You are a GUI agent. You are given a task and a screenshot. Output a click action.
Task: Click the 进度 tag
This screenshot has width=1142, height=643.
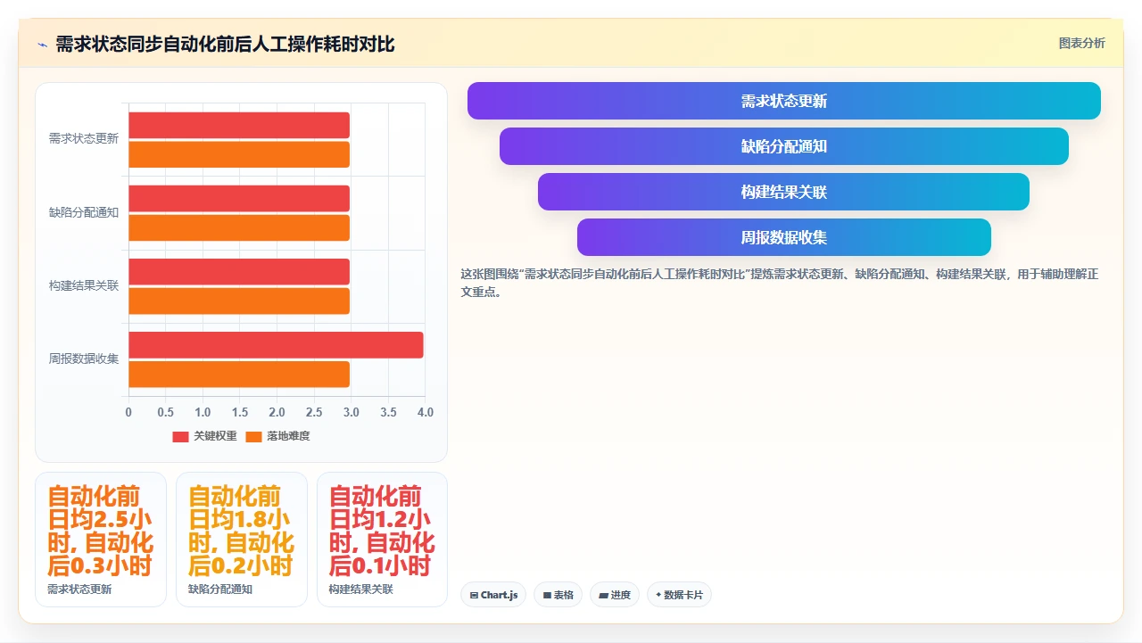click(615, 595)
